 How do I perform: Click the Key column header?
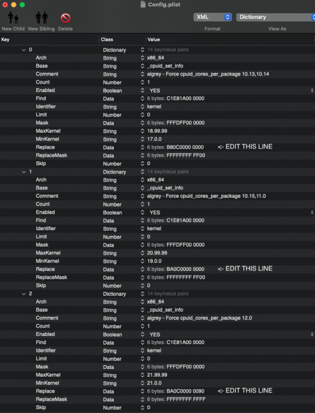tap(5, 40)
